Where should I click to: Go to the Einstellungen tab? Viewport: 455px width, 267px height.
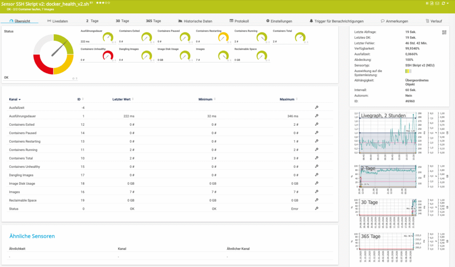coord(279,21)
